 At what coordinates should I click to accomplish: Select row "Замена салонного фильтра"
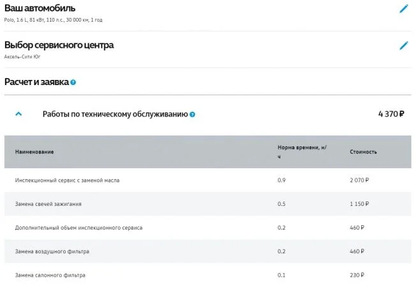pyautogui.click(x=50, y=275)
